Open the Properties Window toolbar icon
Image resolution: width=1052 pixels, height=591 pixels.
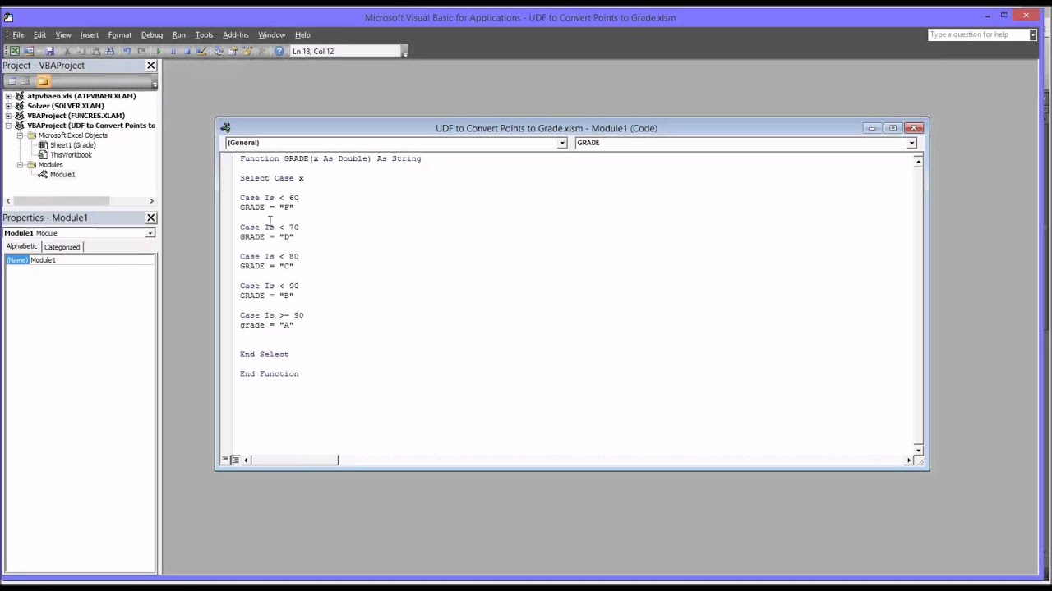tap(233, 51)
